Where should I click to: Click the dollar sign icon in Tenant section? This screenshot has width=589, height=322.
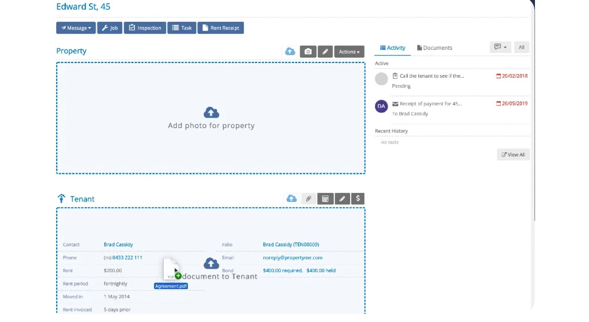pyautogui.click(x=358, y=199)
